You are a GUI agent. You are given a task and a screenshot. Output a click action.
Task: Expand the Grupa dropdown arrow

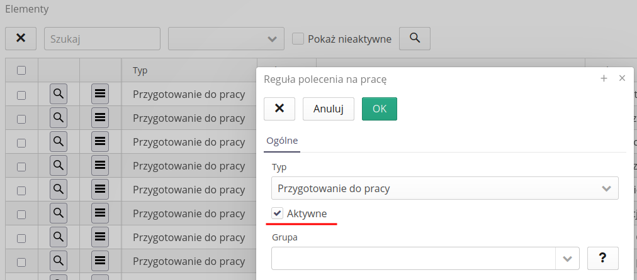pyautogui.click(x=568, y=258)
